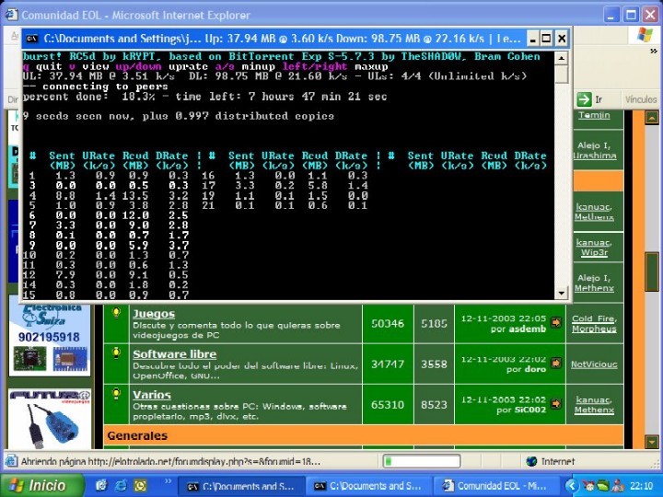The height and width of the screenshot is (497, 663).
Task: Switch to first C:\Documents and S... taskbar button
Action: click(241, 487)
